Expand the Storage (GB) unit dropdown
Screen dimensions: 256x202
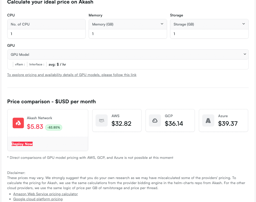[x=209, y=24]
